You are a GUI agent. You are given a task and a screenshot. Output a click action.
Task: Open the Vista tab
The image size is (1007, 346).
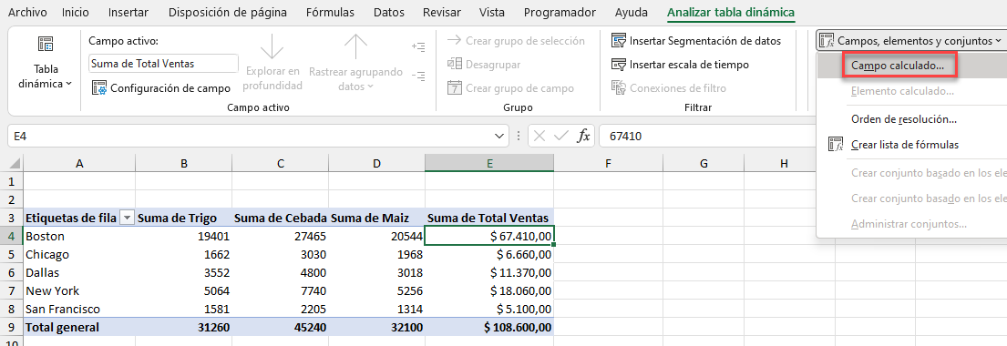click(x=492, y=12)
